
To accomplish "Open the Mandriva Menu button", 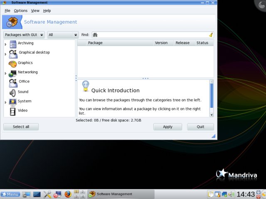I will (10, 194).
